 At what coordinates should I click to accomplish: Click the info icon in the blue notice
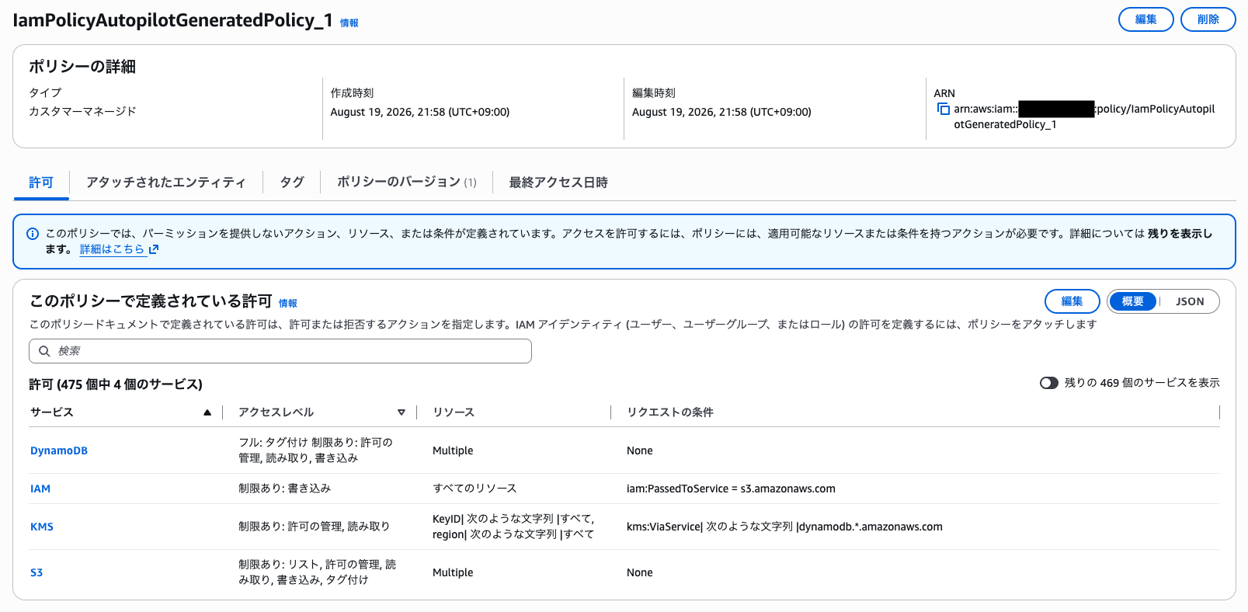pos(33,234)
